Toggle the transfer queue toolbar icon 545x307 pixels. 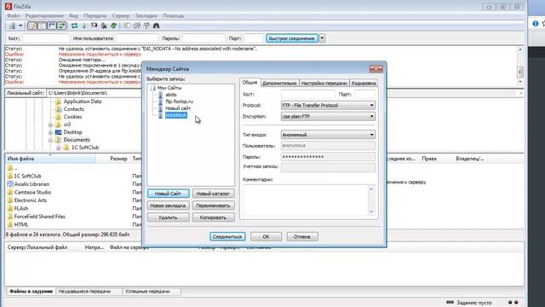point(61,26)
